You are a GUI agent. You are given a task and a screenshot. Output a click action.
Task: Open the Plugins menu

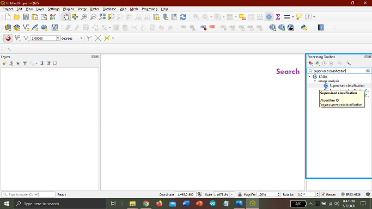pyautogui.click(x=68, y=9)
